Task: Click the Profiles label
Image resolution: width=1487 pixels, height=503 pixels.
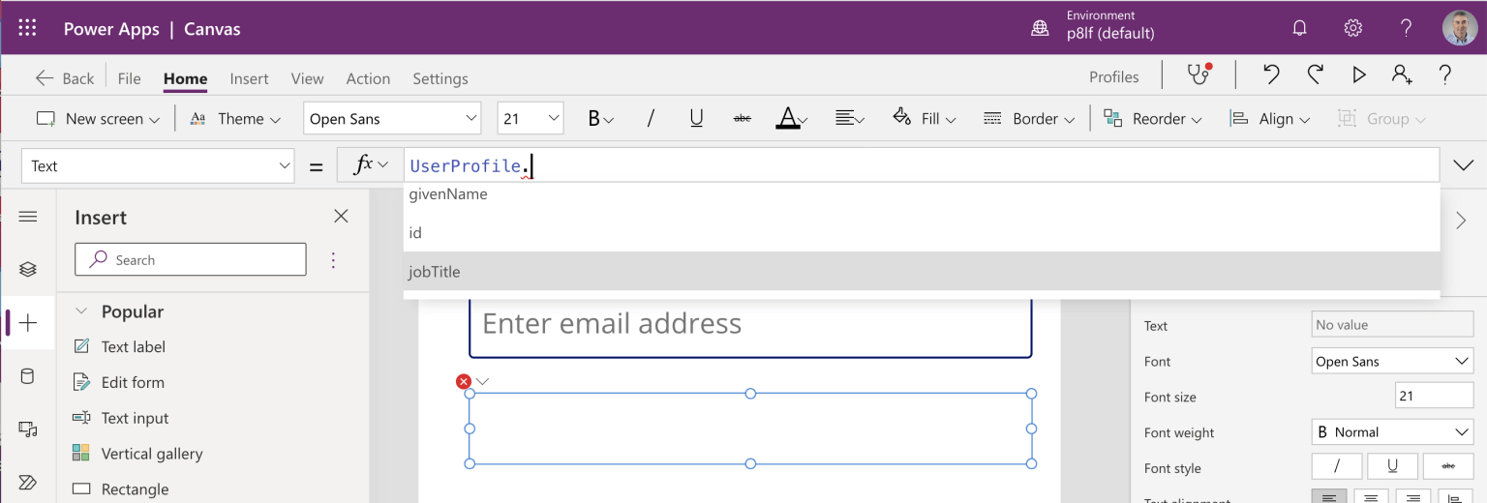Action: 1113,76
